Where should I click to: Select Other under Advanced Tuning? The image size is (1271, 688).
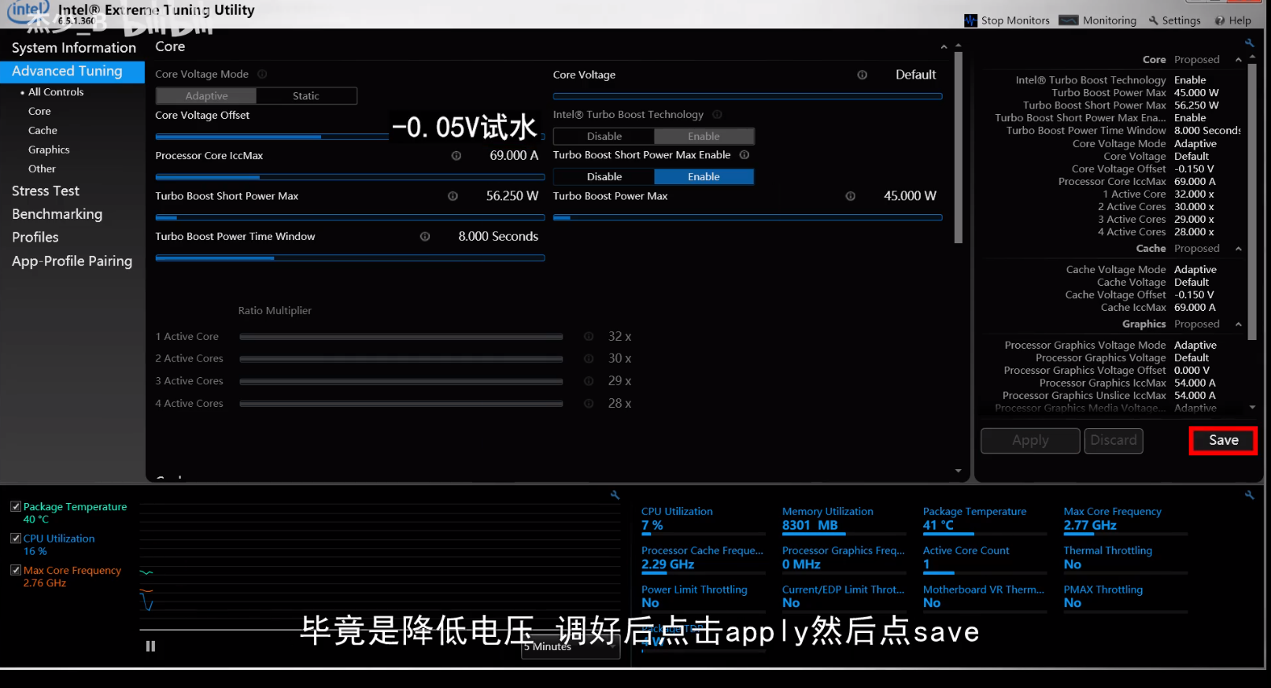42,169
